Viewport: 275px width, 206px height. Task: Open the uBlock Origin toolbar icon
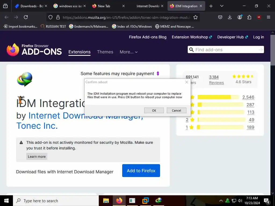[259, 17]
